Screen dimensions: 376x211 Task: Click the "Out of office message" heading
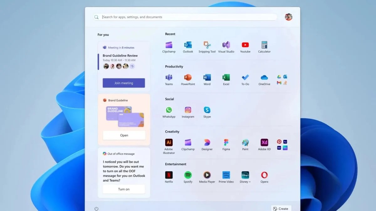121,154
